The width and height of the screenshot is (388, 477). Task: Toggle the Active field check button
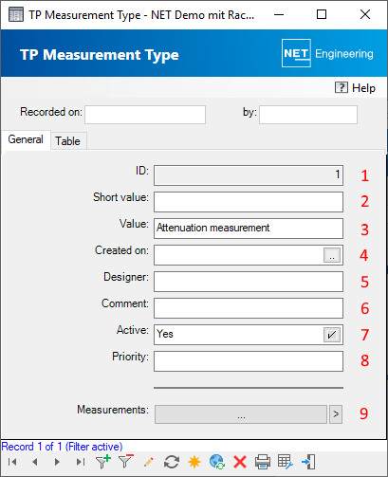332,335
